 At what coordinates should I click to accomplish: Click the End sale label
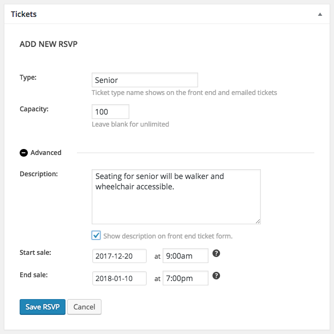click(x=34, y=275)
